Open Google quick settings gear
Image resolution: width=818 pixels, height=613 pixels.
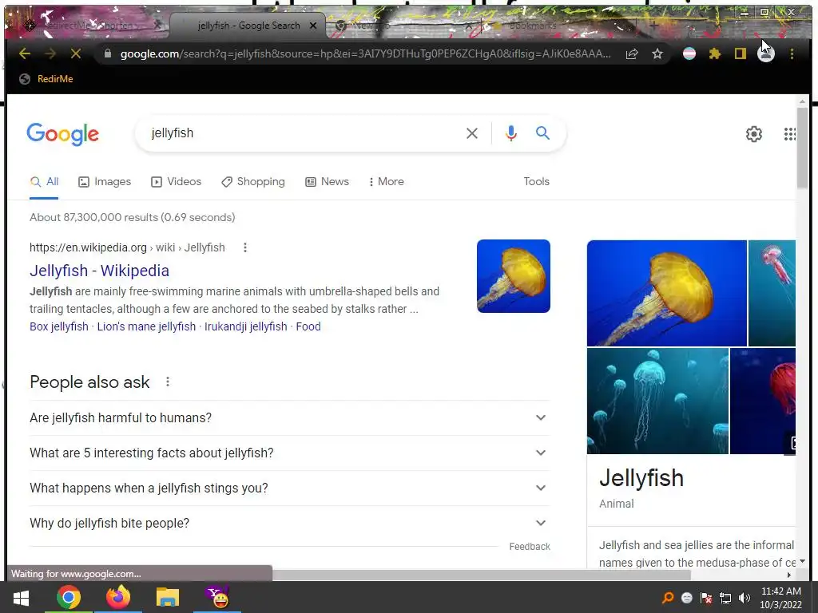753,134
